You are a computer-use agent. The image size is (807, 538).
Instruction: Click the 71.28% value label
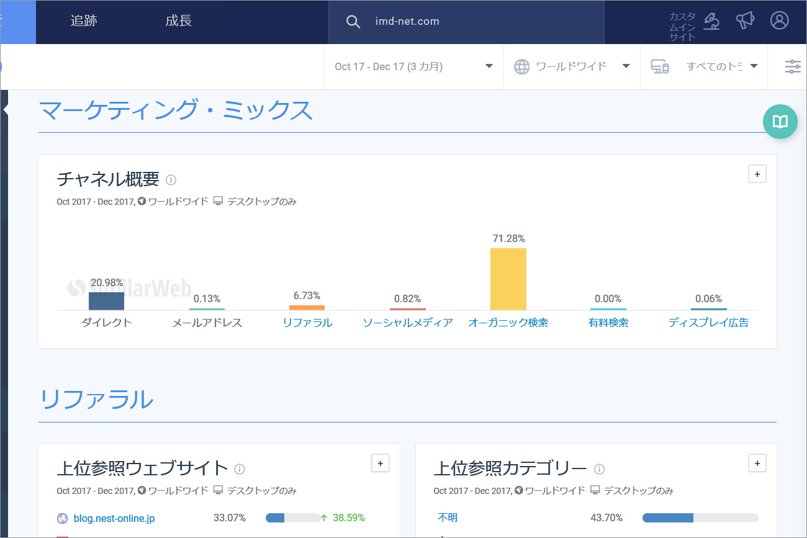[x=508, y=239]
